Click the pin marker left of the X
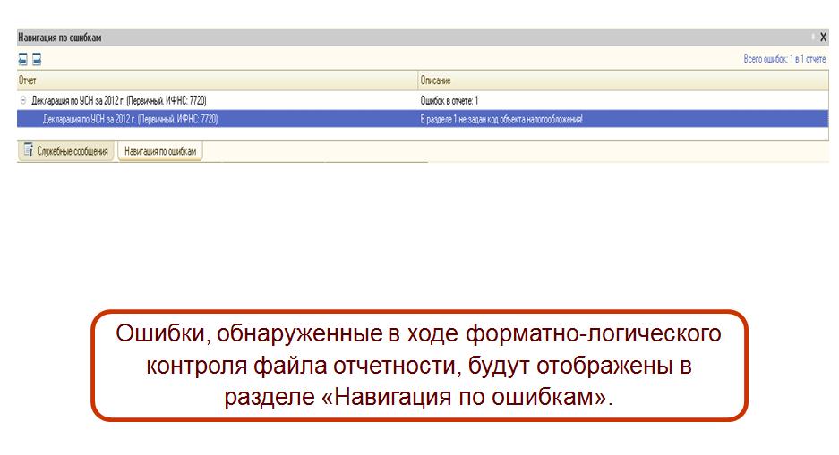 (x=813, y=38)
